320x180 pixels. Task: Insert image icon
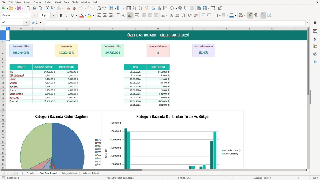(154, 8)
